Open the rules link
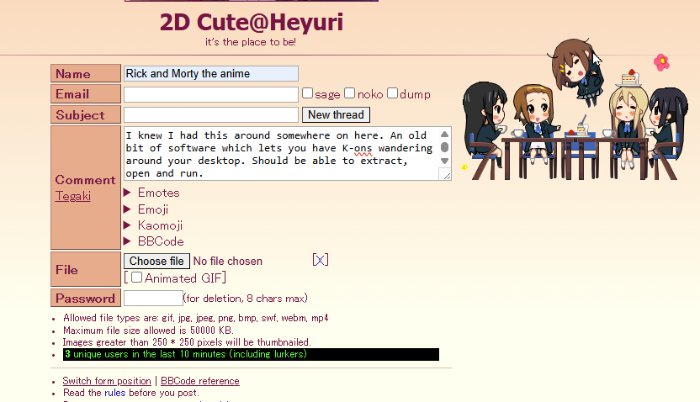The height and width of the screenshot is (402, 700). (x=114, y=393)
